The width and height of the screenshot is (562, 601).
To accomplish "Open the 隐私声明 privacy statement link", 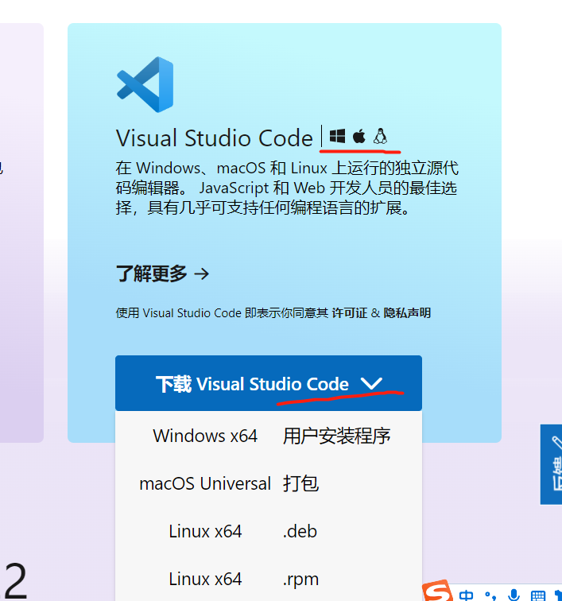I will (407, 312).
